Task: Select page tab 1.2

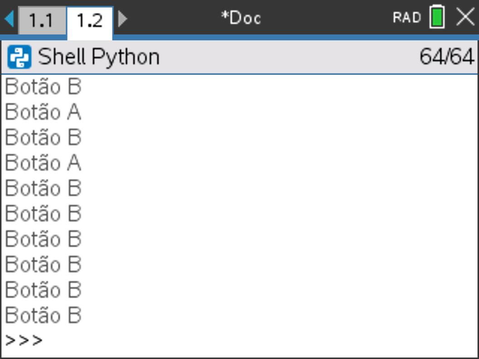Action: pos(90,22)
